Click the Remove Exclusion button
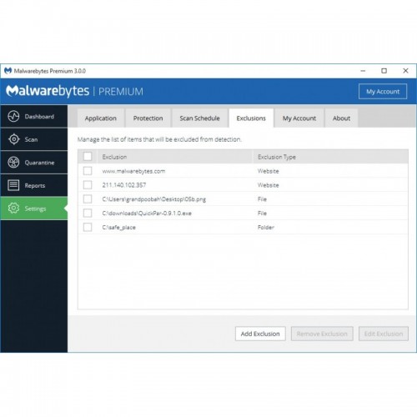The image size is (417, 417). click(322, 334)
